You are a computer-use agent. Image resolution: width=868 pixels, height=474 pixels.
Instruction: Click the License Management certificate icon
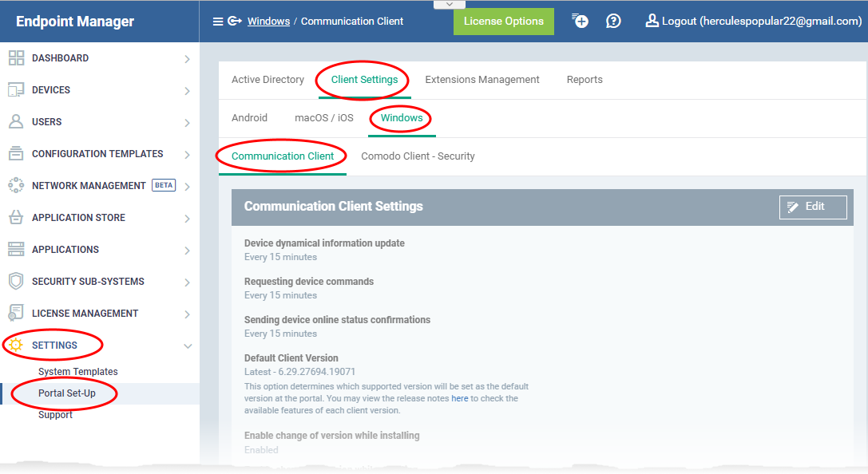(x=16, y=313)
